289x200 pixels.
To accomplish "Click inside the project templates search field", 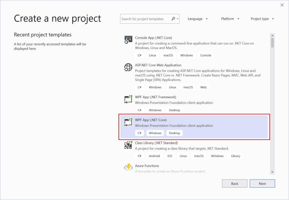I will (147, 19).
